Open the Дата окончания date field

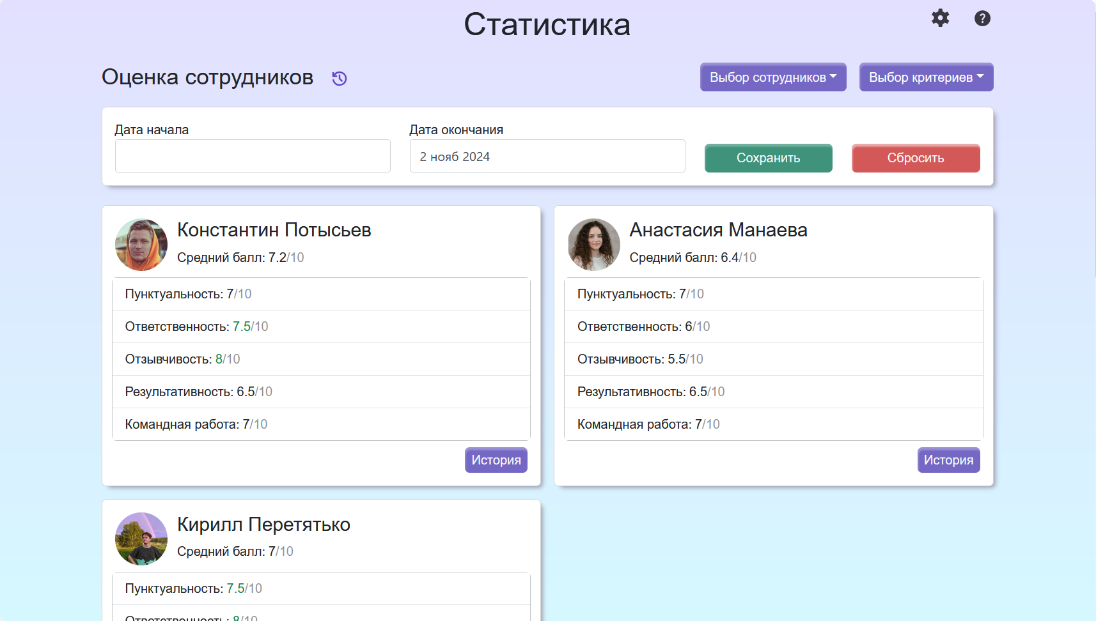tap(547, 156)
